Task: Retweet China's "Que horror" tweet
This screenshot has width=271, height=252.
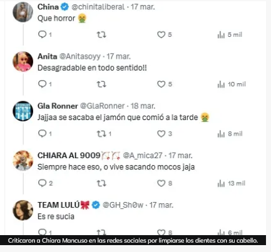Action: tap(101, 34)
